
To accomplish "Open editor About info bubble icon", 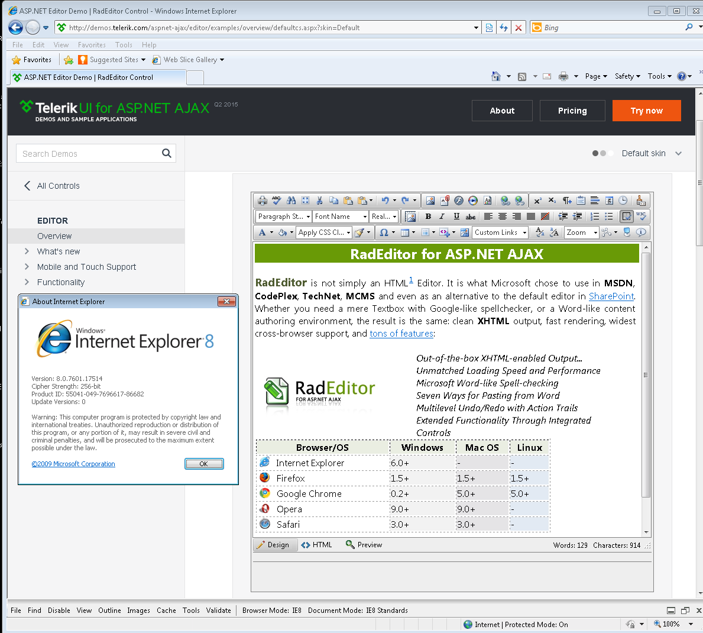I will point(641,232).
